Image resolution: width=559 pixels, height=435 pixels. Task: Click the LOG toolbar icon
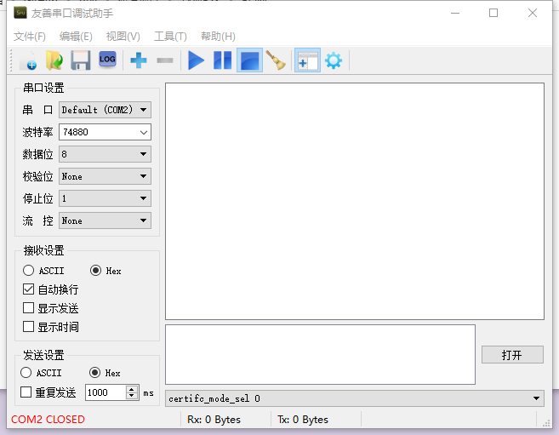(x=107, y=60)
